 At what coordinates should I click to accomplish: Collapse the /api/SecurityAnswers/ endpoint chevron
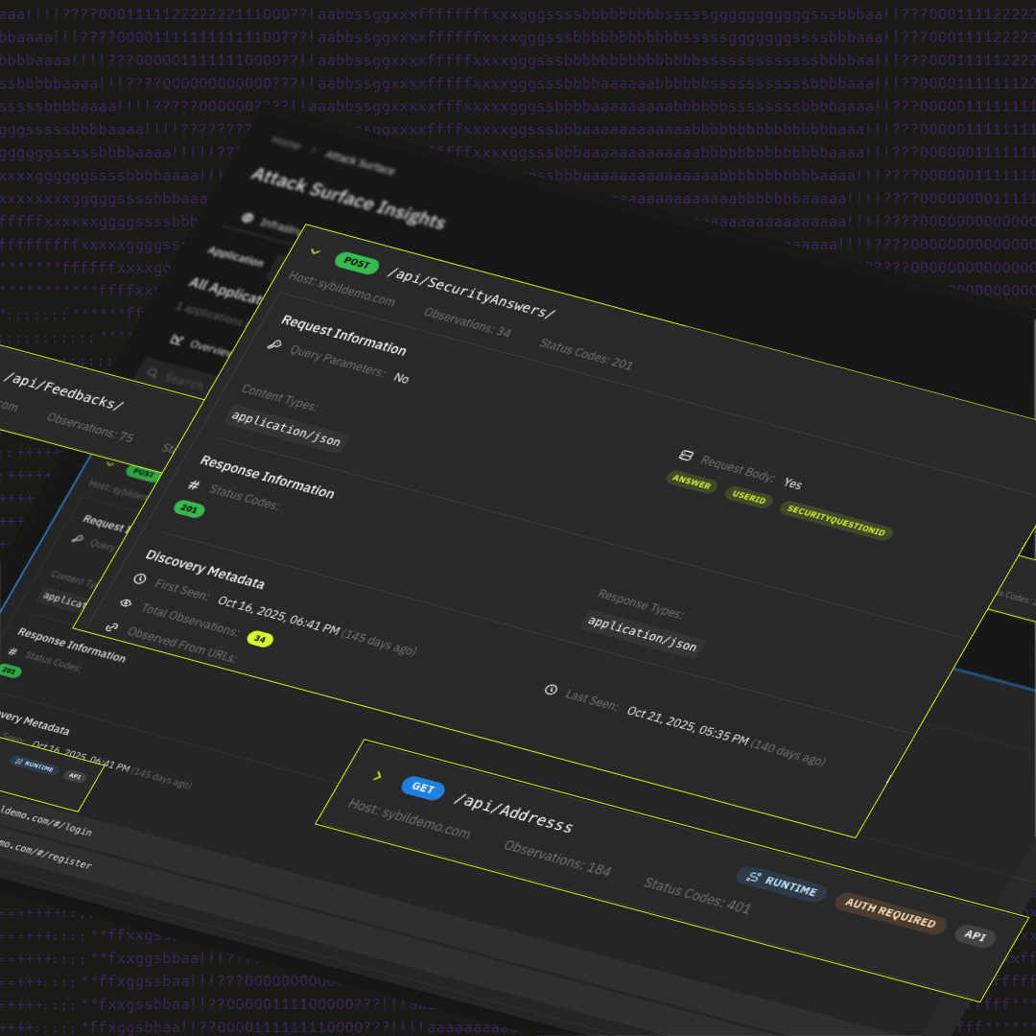(x=316, y=251)
